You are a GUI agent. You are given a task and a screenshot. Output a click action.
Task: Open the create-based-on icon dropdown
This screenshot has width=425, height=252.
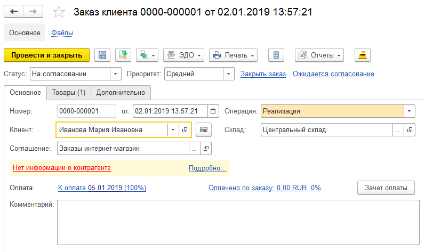148,55
